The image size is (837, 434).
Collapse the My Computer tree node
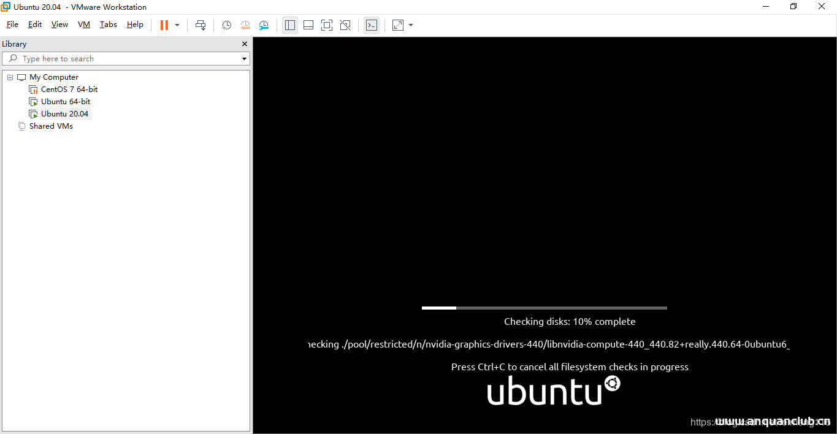(10, 77)
